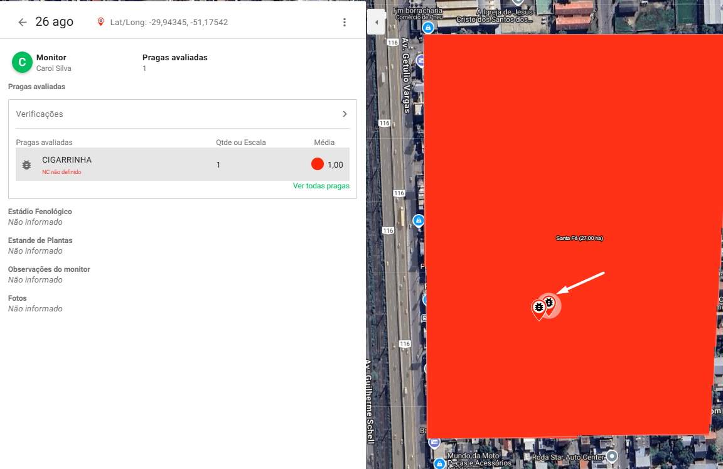The width and height of the screenshot is (723, 469).
Task: Collapse the side panel with arrow tab
Action: coord(376,23)
